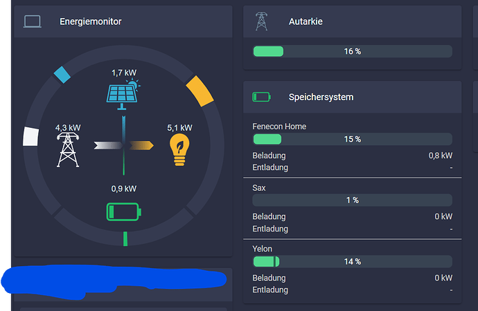Click the battery icon beside Speichersystem
The height and width of the screenshot is (311, 478).
click(x=261, y=97)
